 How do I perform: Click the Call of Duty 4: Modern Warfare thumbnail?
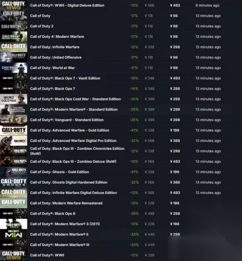tap(14, 36)
